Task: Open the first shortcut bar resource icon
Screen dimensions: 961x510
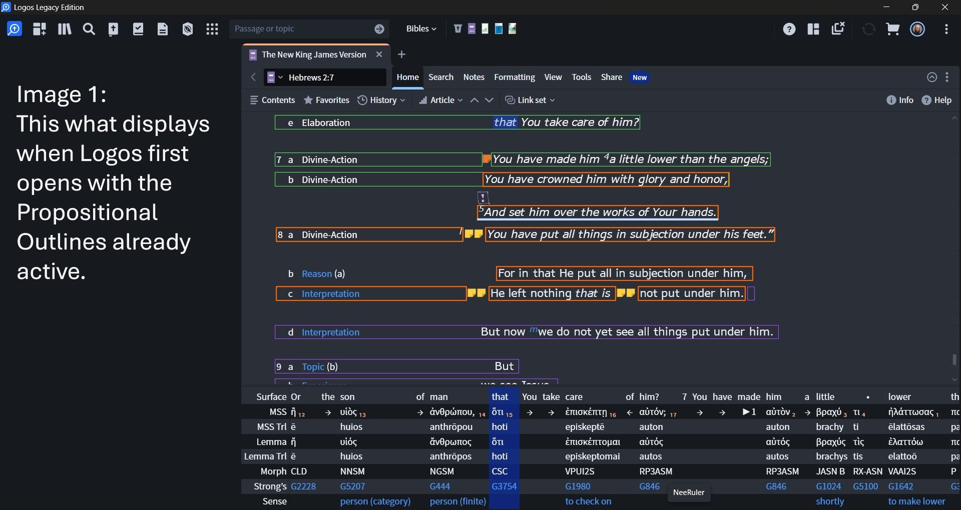Action: (x=457, y=28)
